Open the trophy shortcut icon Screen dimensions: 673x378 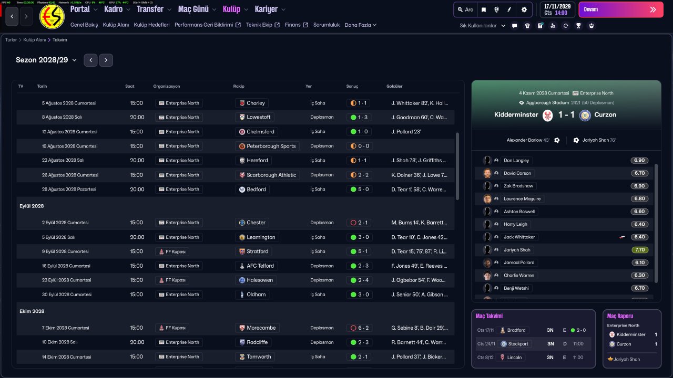pos(578,26)
